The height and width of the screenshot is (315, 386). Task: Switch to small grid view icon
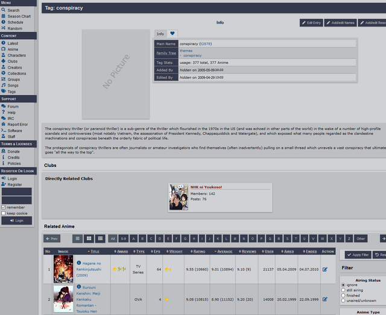pyautogui.click(x=100, y=239)
